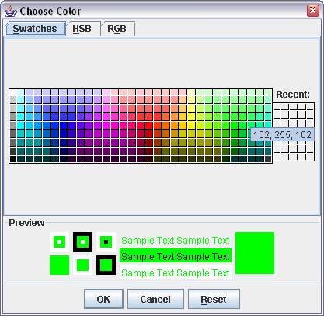Close the Choose Color dialog
This screenshot has width=324, height=316.
coord(313,11)
